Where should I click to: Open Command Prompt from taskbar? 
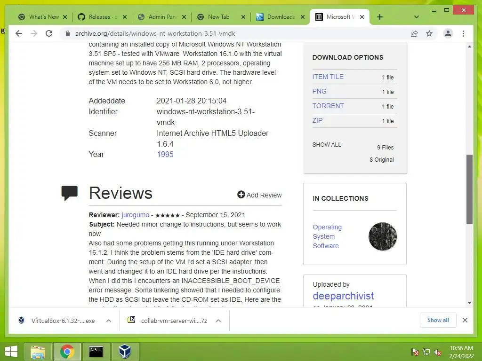pyautogui.click(x=96, y=352)
